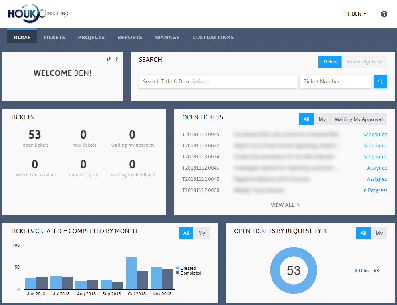The image size is (397, 305).
Task: Refresh the welcome panel with the refresh icon
Action: click(109, 59)
